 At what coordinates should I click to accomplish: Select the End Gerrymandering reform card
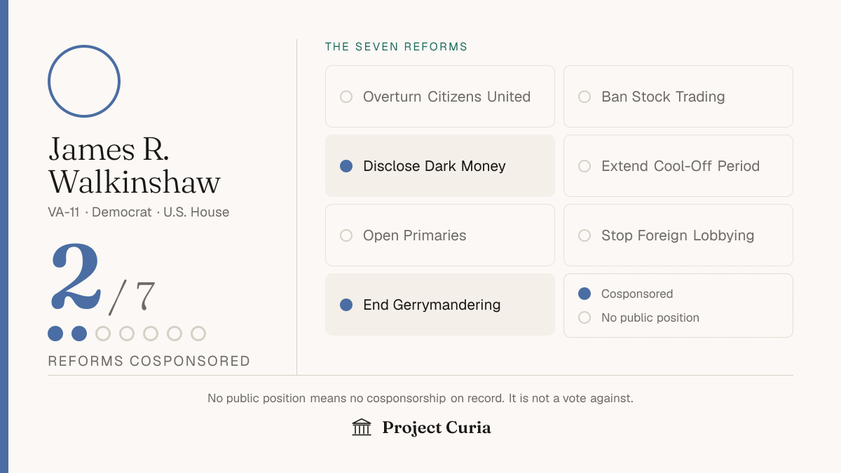440,305
